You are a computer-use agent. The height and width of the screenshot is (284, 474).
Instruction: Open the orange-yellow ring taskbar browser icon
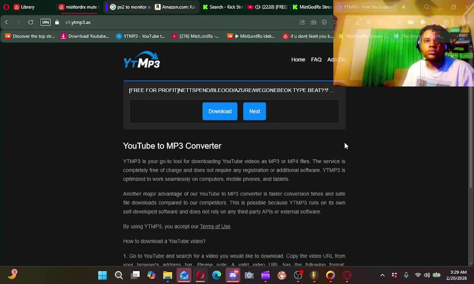coord(331,275)
